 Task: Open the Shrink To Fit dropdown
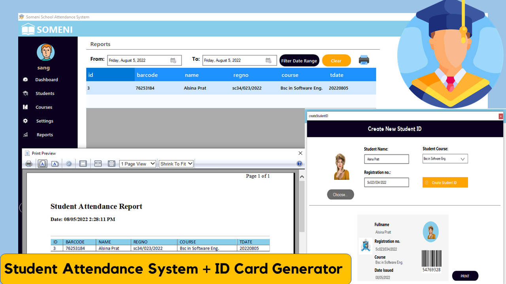tap(176, 163)
